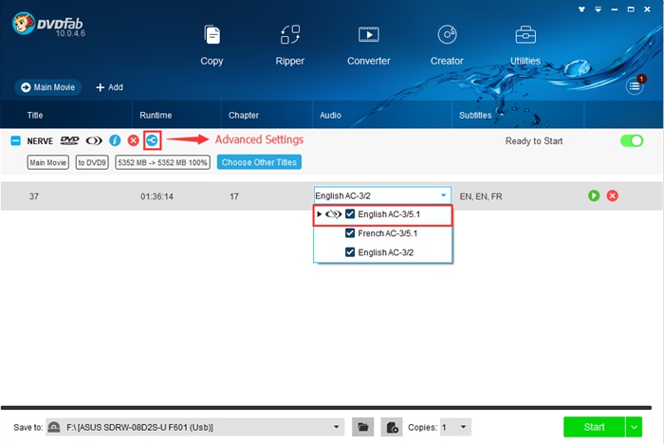Screen dimensions: 664x444
Task: Click the runtime value 01:36:14
Action: pos(157,196)
